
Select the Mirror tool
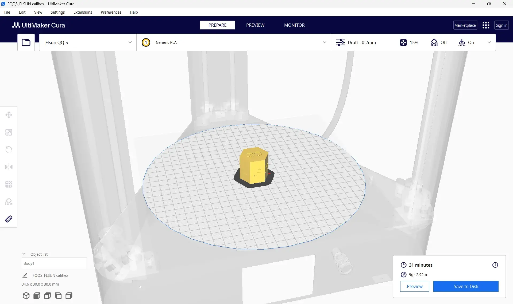click(9, 167)
